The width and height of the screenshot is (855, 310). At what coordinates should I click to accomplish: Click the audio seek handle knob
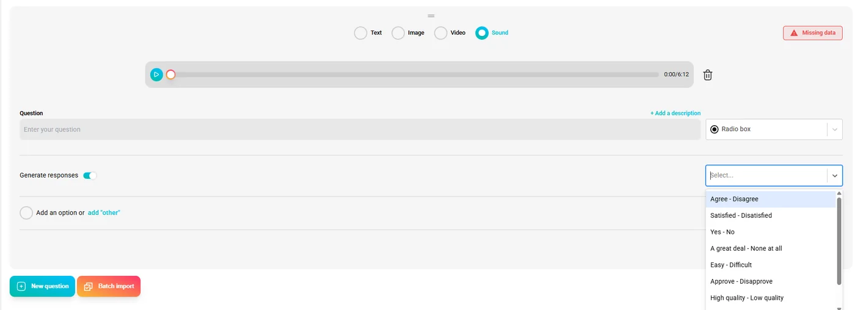(x=171, y=74)
